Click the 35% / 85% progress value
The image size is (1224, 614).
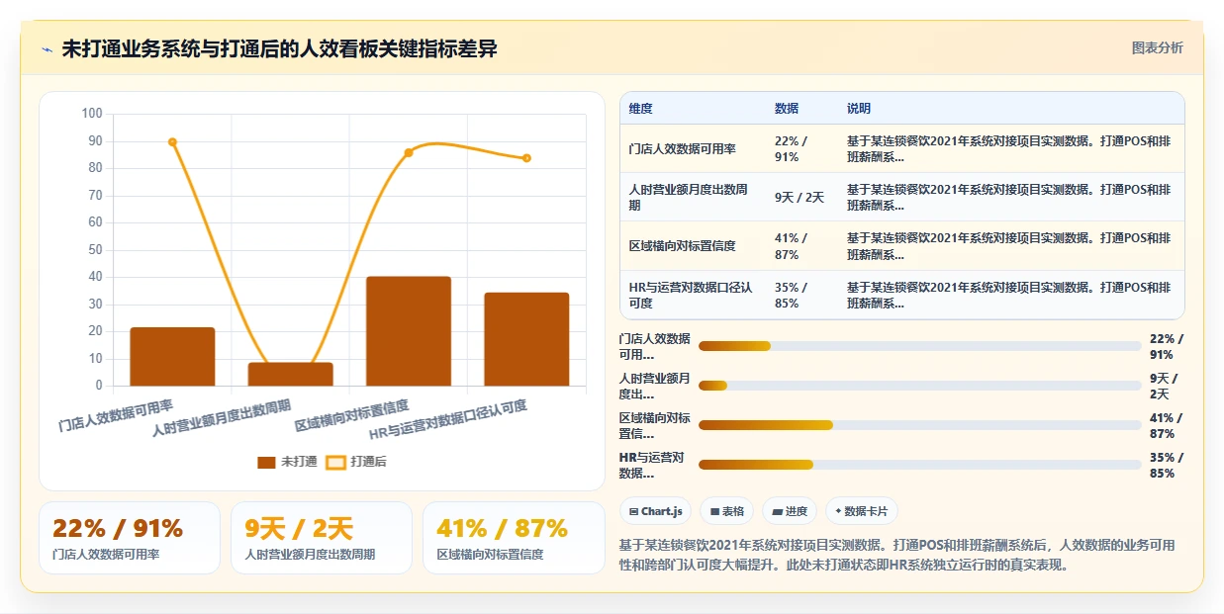[x=1166, y=465]
